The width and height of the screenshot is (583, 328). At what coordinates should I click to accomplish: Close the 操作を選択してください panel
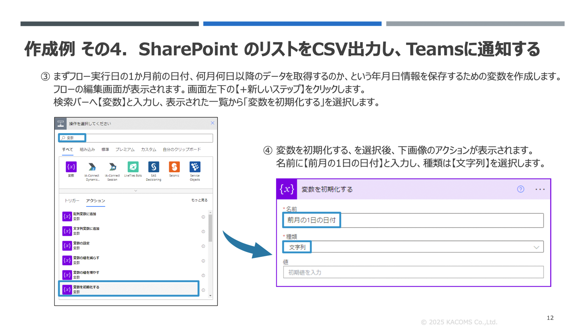pos(212,123)
